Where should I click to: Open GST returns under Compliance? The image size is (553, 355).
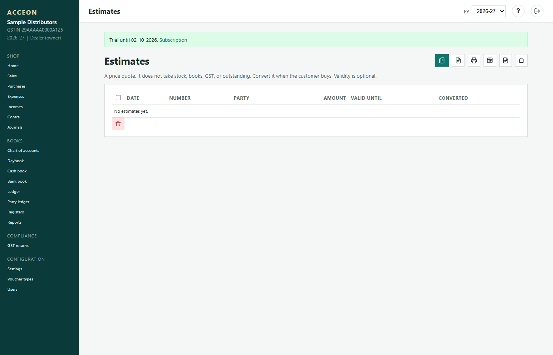click(x=18, y=246)
